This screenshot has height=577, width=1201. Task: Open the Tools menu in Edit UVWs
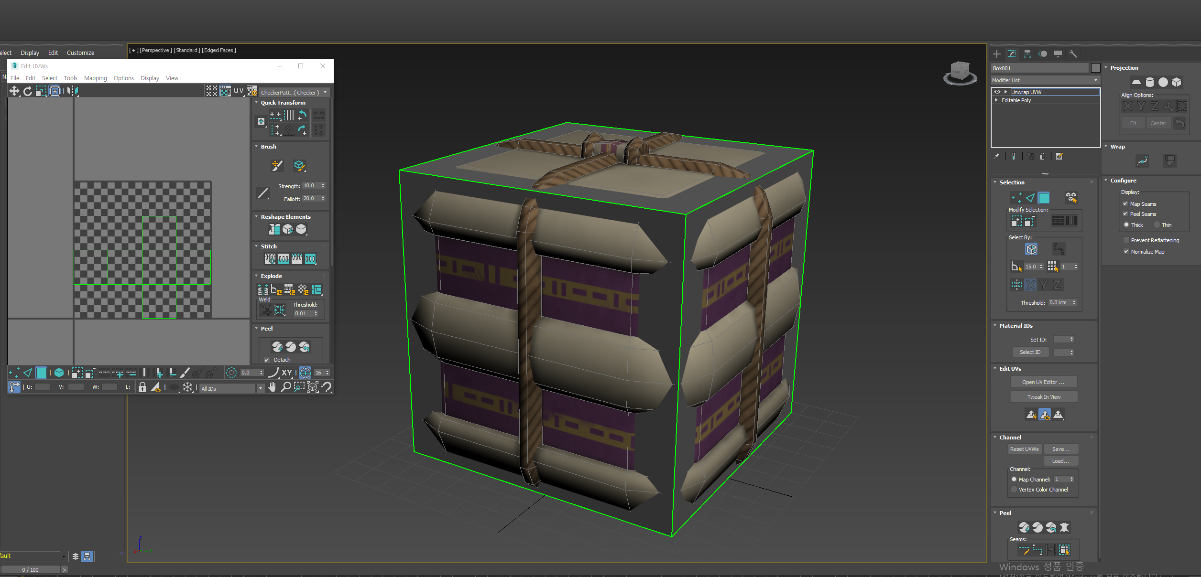(70, 78)
